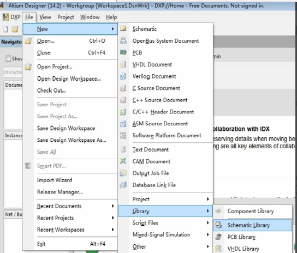Select Component Library text label
The width and height of the screenshot is (297, 253).
pos(251,211)
